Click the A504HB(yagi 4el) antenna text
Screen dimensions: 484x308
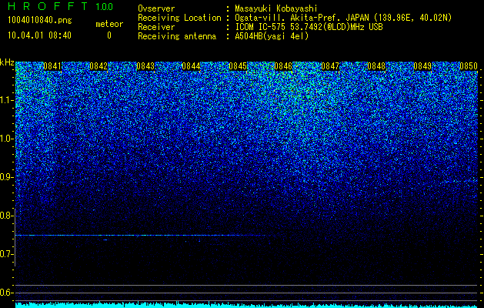pyautogui.click(x=272, y=36)
